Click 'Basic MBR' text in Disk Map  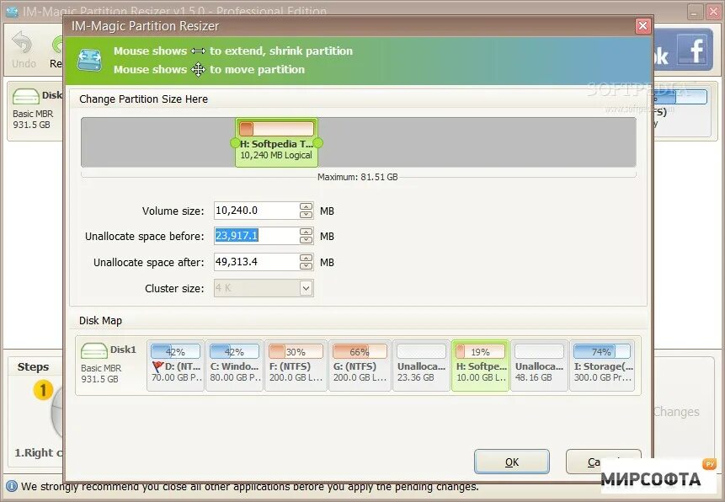coord(101,368)
